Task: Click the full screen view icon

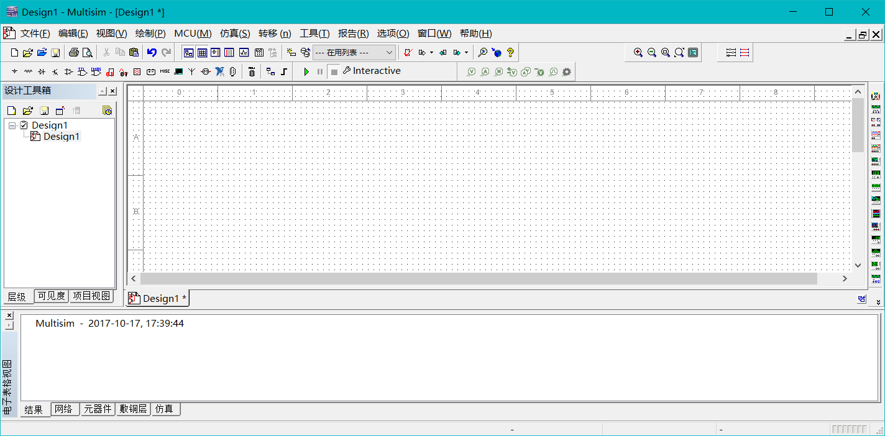Action: (693, 53)
